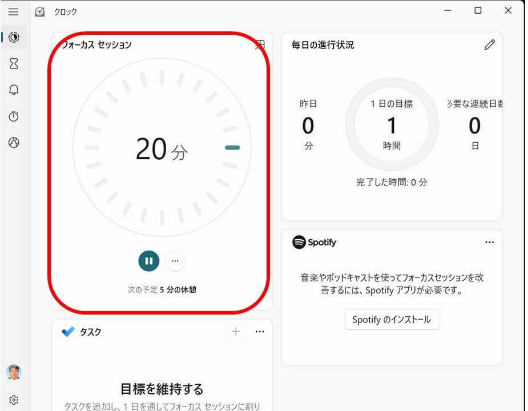Go to the Alarm bell page
The width and height of the screenshot is (528, 411).
pyautogui.click(x=14, y=90)
